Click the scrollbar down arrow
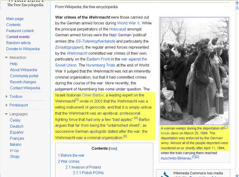Screen dimensions: 239x177 pos(237,176)
